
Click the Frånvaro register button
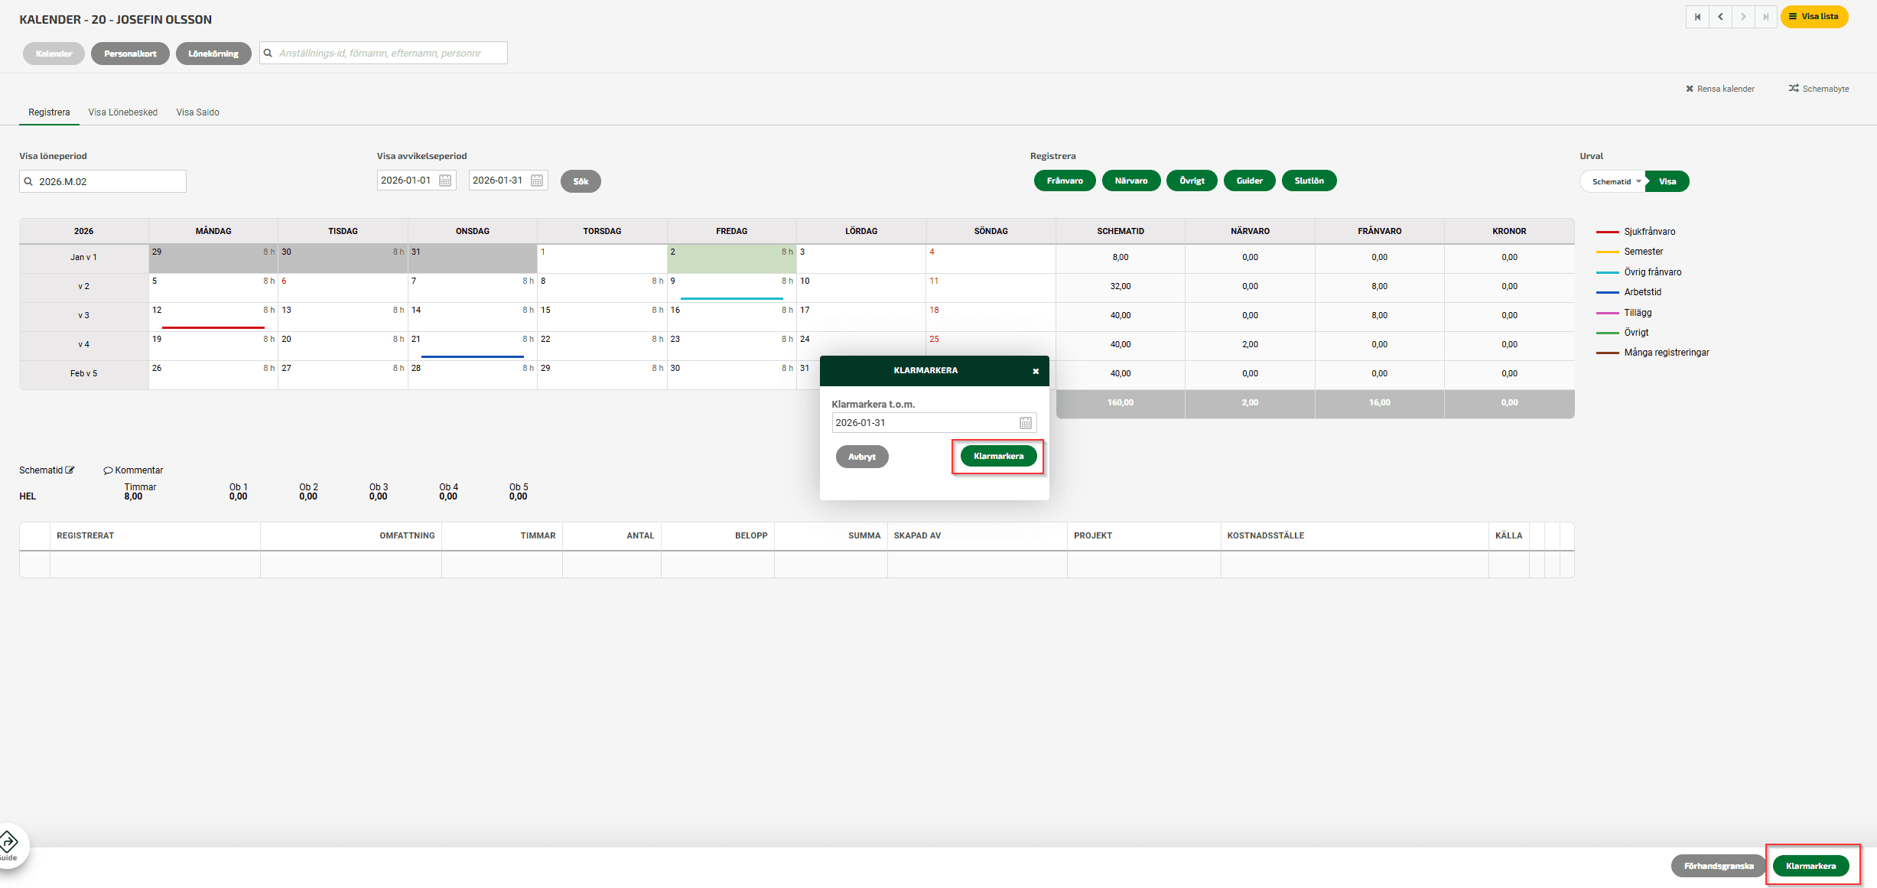pos(1064,181)
